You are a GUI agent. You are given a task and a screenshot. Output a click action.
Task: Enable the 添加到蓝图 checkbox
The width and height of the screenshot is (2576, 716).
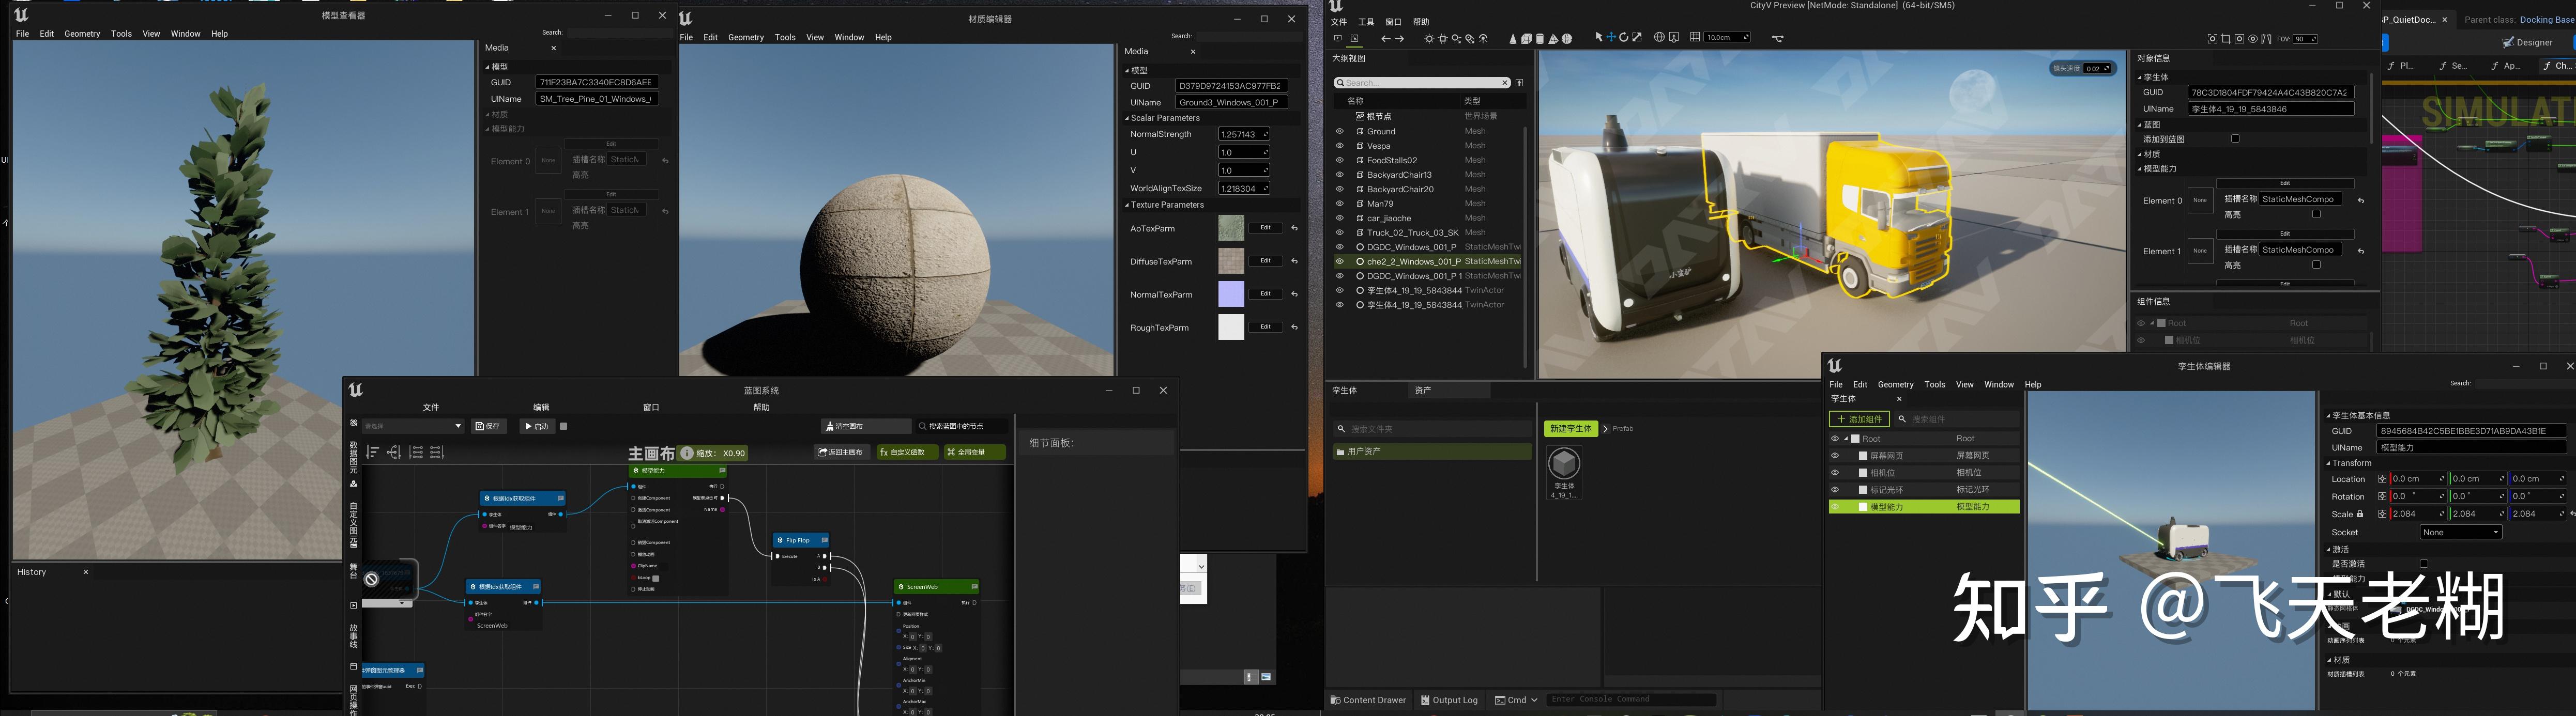(2235, 139)
